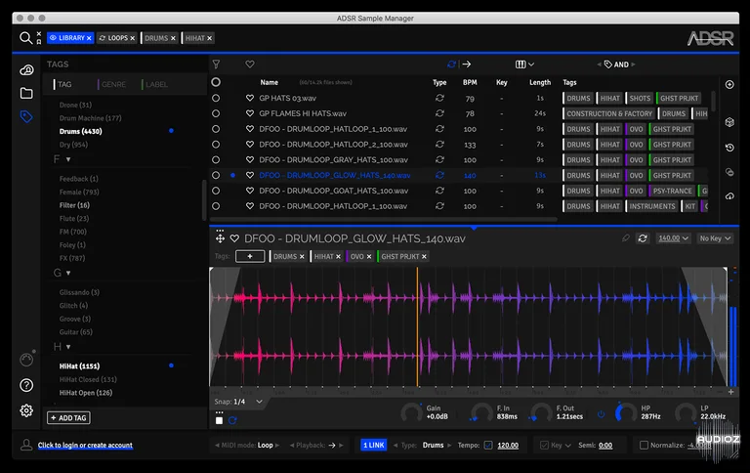This screenshot has height=473, width=750.
Task: Click to login or create account link
Action: pyautogui.click(x=85, y=446)
